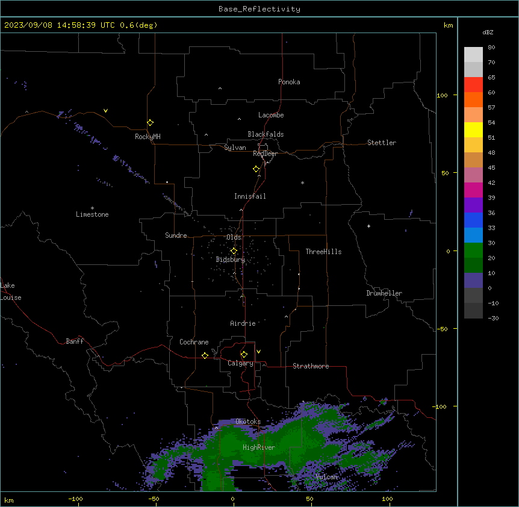Click the HighRiver label

point(259,447)
